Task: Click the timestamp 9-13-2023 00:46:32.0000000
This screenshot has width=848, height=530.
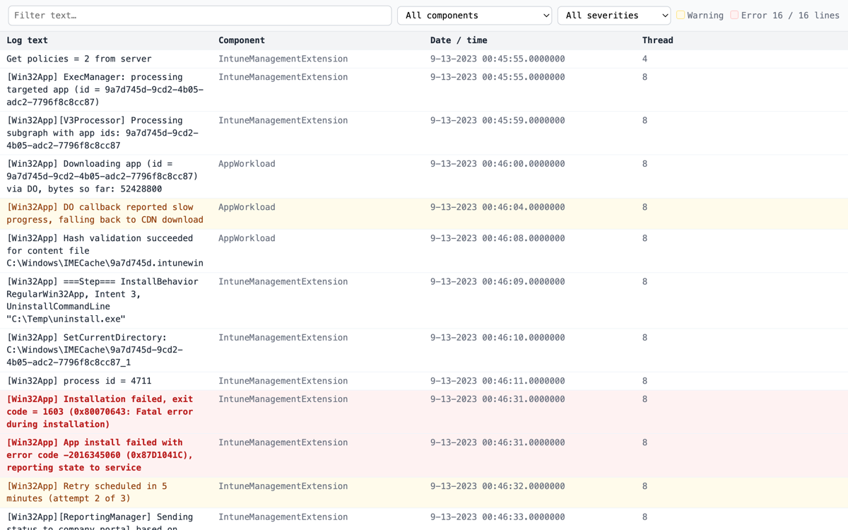Action: tap(497, 486)
